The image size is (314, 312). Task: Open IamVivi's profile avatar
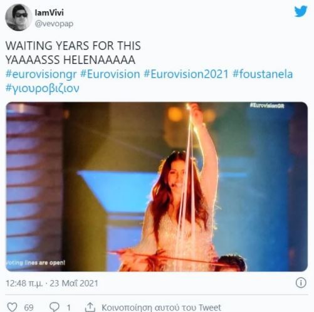(18, 18)
